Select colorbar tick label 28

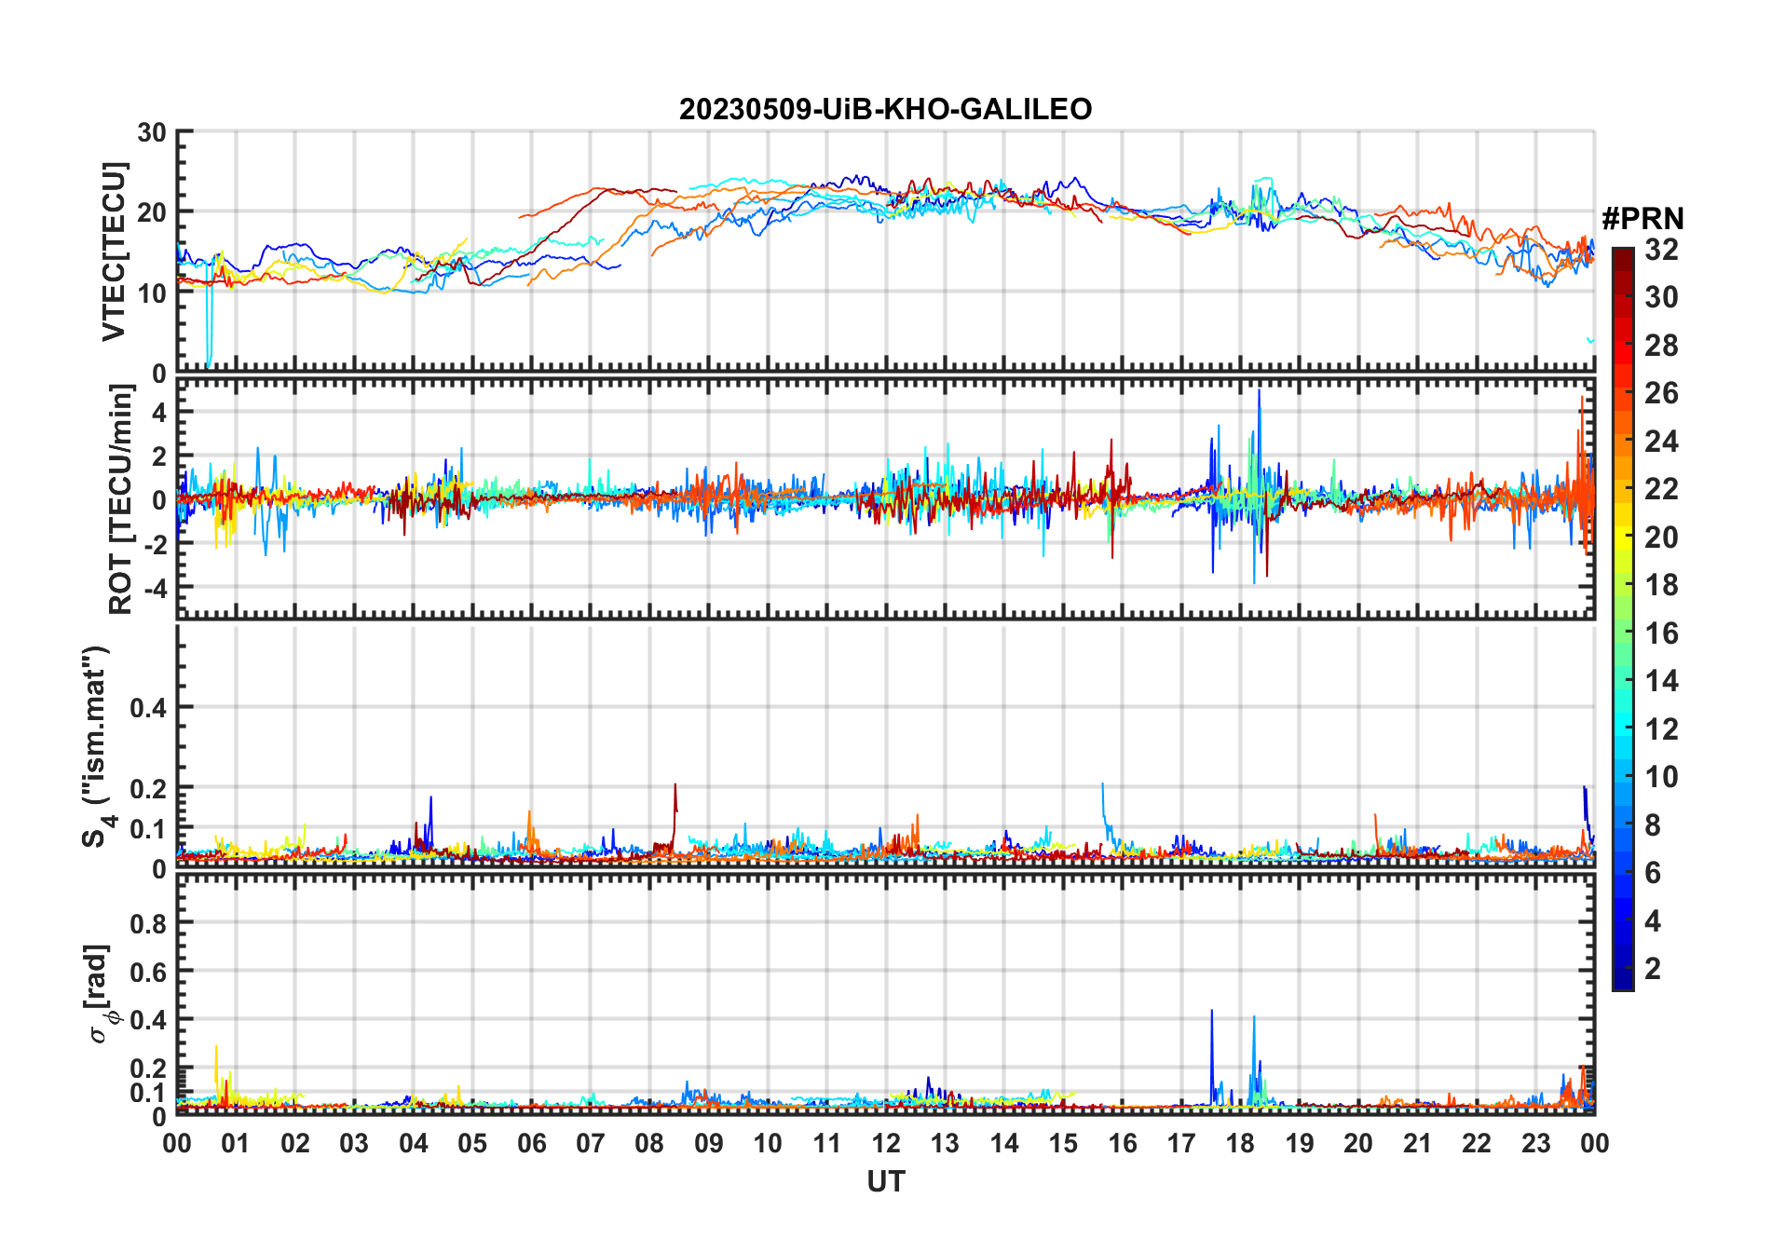pos(1661,346)
